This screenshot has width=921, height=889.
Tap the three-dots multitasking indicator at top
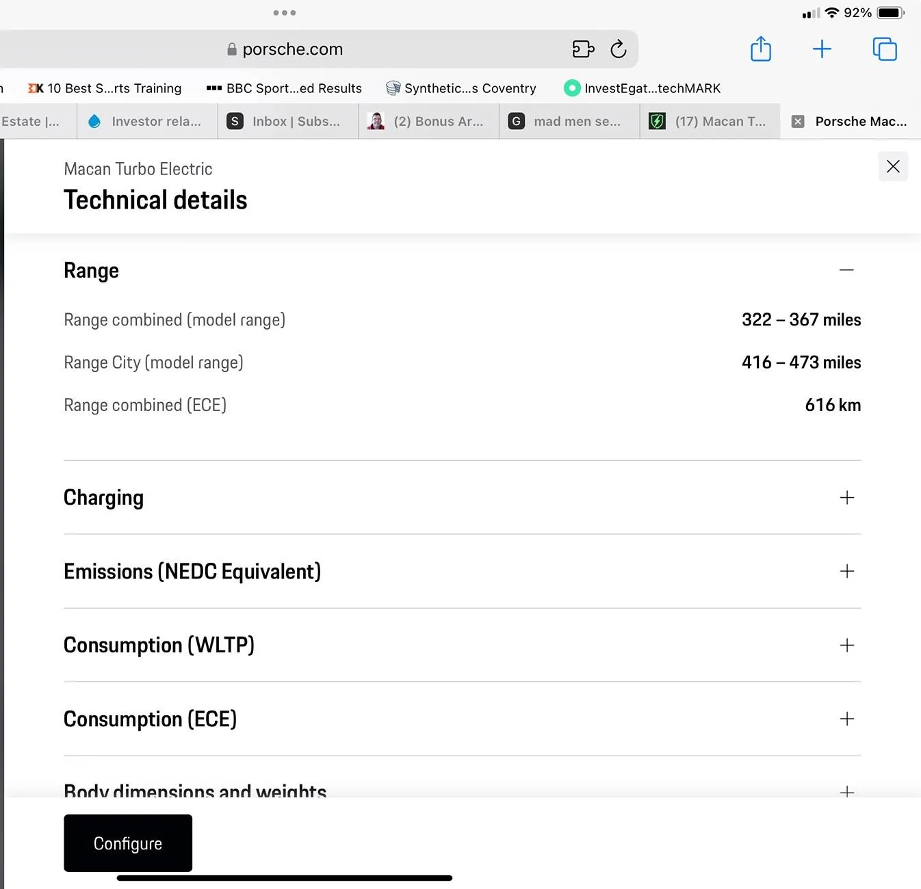[x=285, y=12]
